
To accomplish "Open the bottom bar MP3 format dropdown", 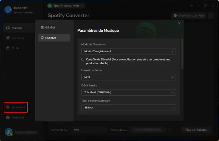I will [x=88, y=130].
